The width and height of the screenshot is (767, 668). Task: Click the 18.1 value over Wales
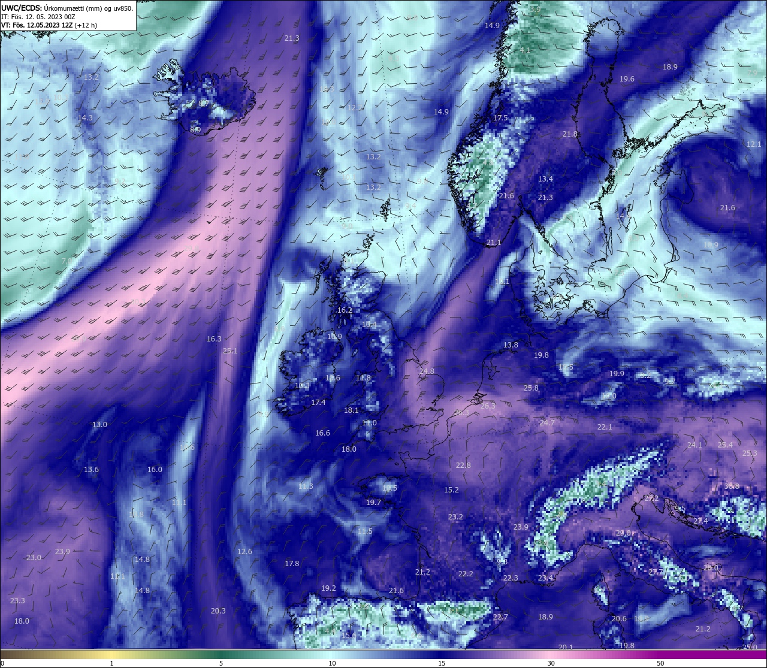coord(351,410)
